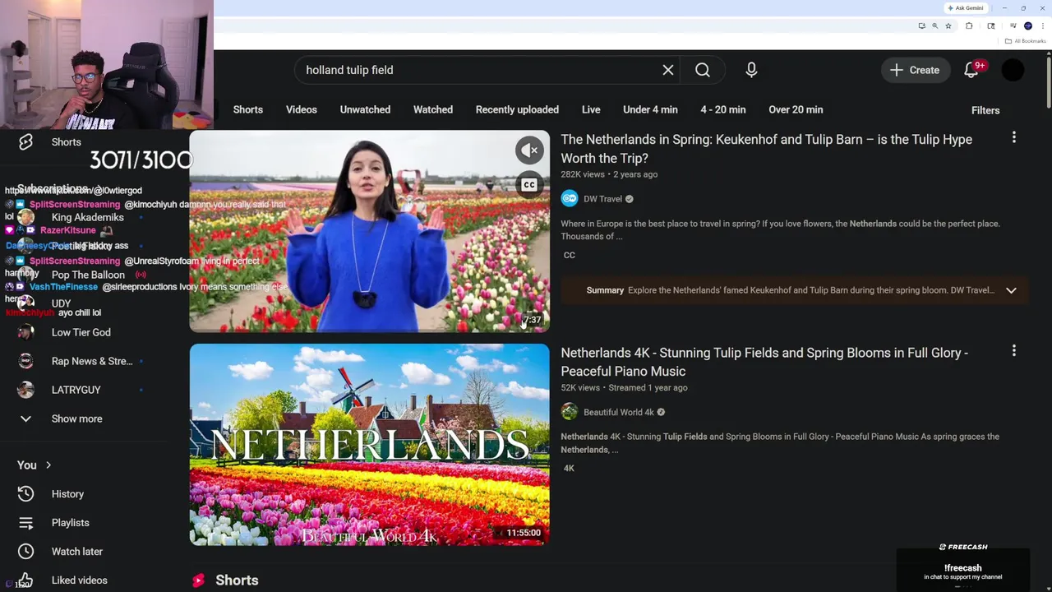Toggle captions CC on the video preview
1052x592 pixels.
tap(529, 185)
